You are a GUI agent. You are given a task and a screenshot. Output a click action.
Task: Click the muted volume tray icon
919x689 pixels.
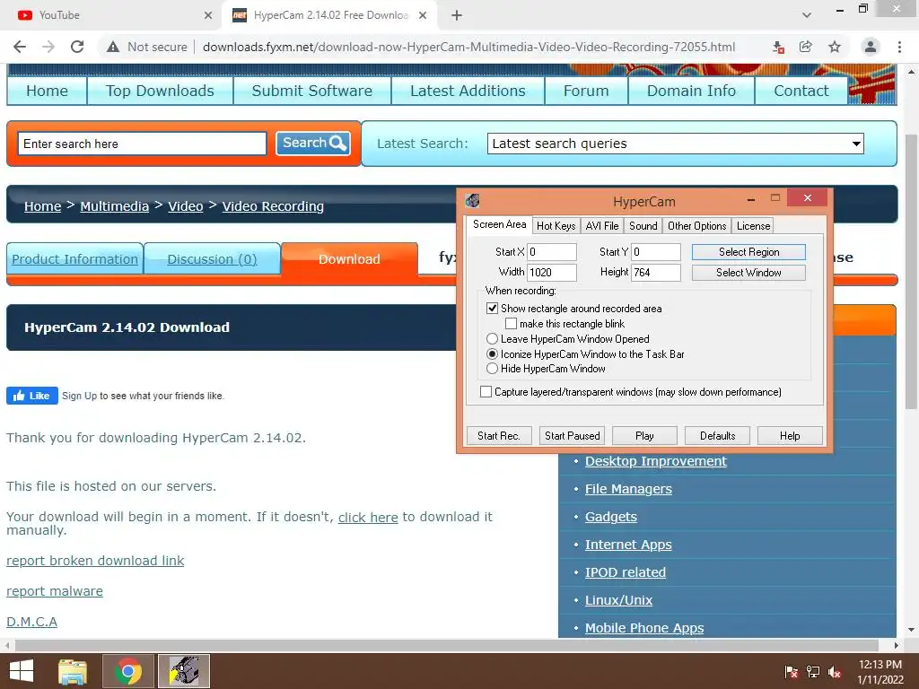click(835, 672)
